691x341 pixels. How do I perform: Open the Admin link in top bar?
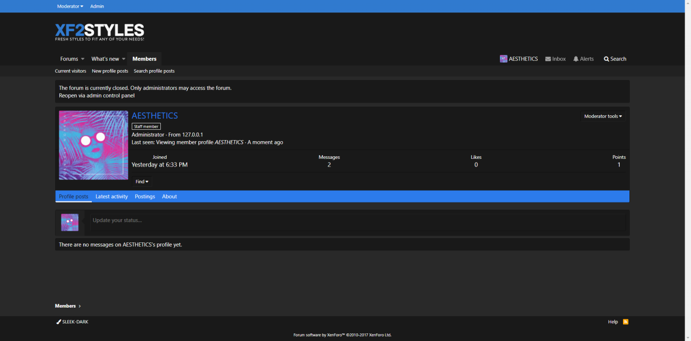[x=97, y=6]
